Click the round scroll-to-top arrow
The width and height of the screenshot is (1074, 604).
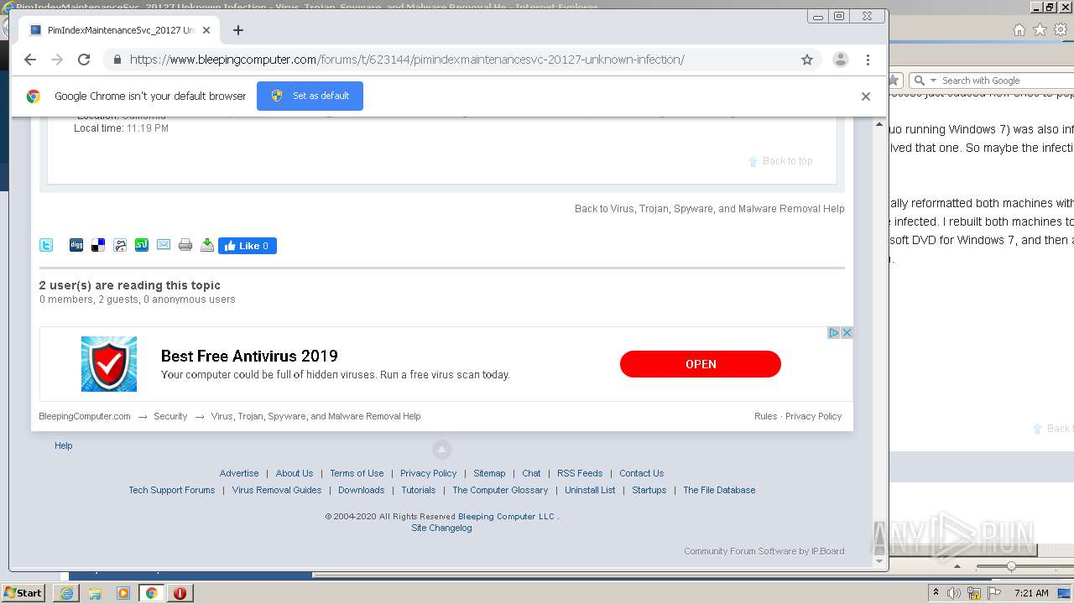[x=442, y=449]
